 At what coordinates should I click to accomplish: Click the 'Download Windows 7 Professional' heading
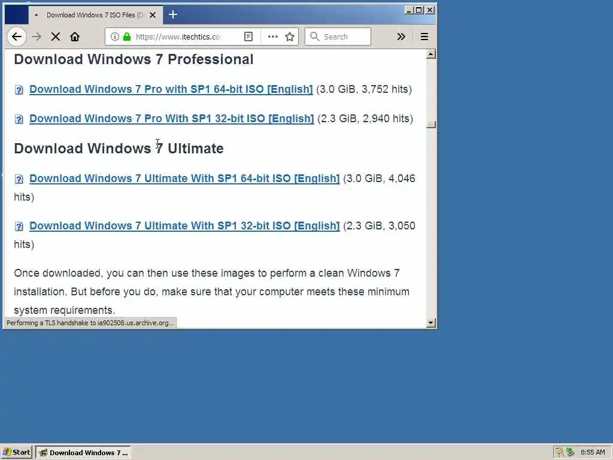pos(133,59)
